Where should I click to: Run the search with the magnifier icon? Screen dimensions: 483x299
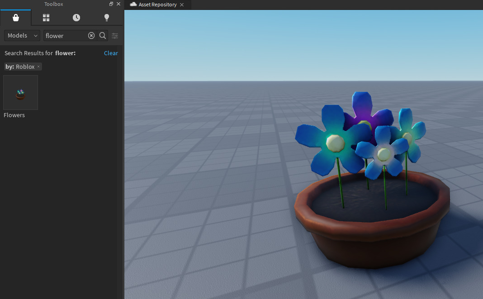click(x=102, y=35)
